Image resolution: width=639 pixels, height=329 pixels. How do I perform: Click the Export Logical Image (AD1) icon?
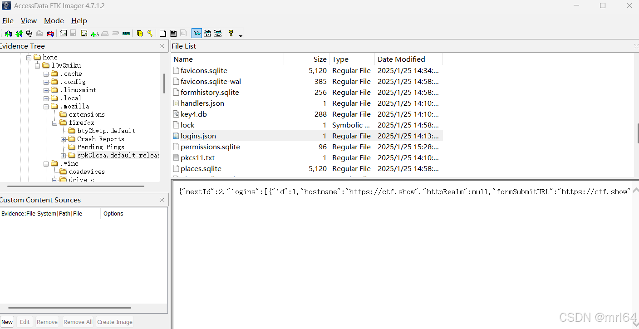click(84, 33)
